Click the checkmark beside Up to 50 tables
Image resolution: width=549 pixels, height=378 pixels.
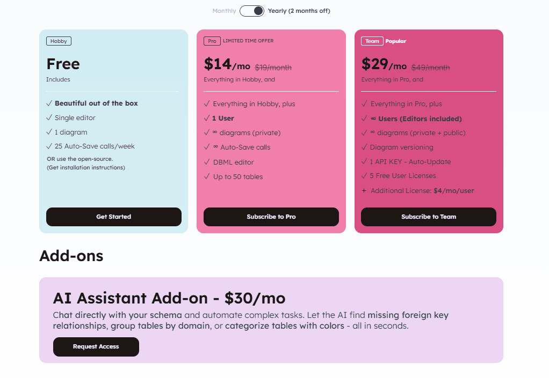(207, 176)
